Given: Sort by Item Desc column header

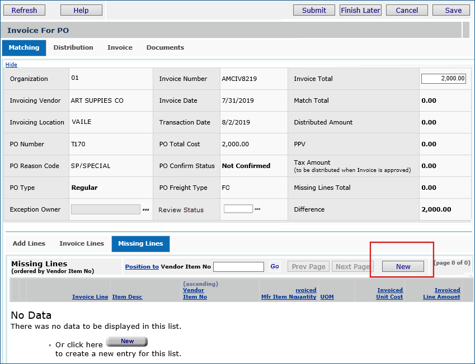Looking at the screenshot, I should (x=127, y=297).
